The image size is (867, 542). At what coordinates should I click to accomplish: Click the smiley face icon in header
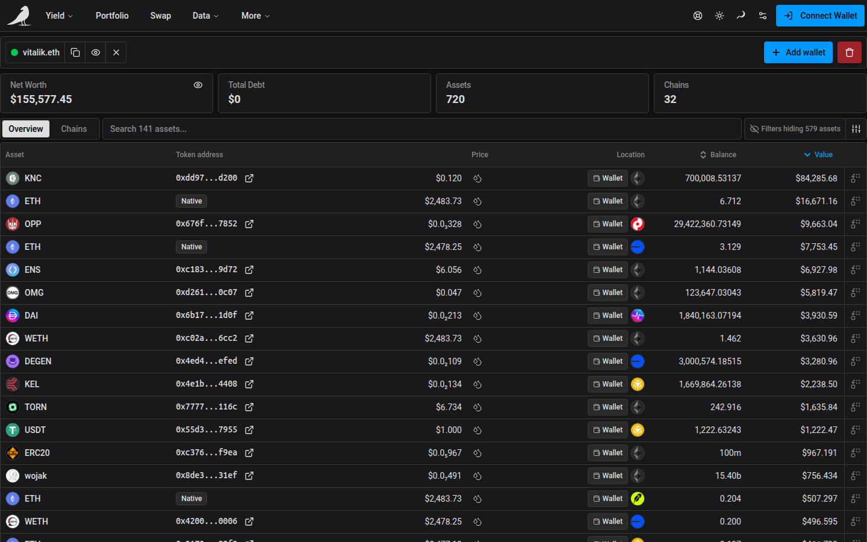click(x=698, y=16)
